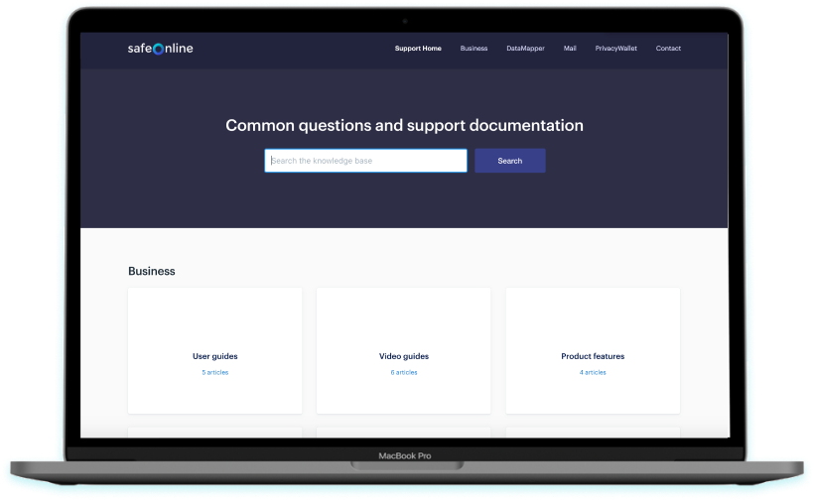Go to the Business nav link
This screenshot has height=500, width=814.
point(474,49)
